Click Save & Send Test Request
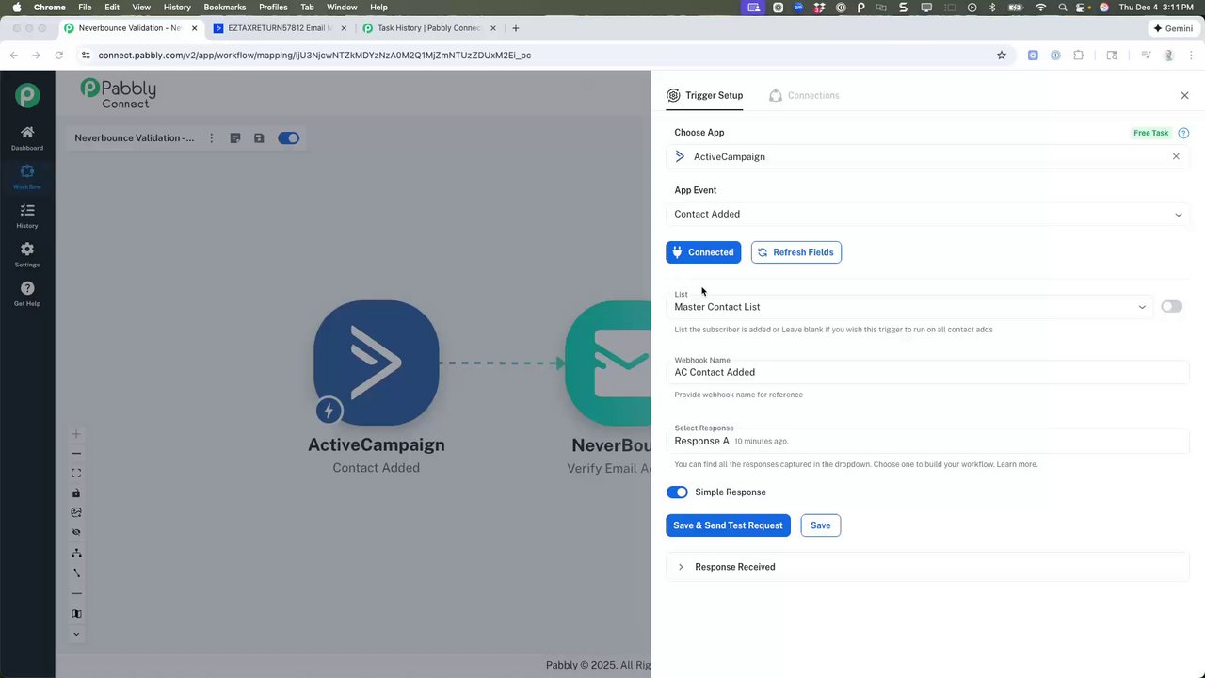 728,525
